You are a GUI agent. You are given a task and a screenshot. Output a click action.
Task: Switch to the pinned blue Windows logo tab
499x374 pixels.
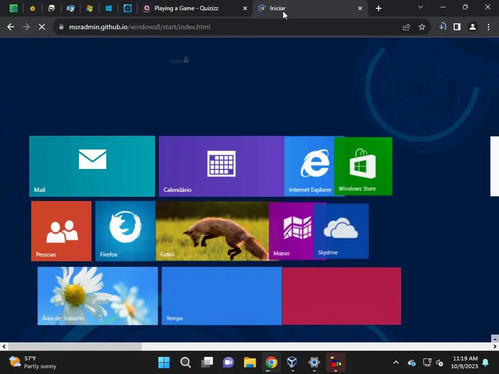(x=109, y=8)
